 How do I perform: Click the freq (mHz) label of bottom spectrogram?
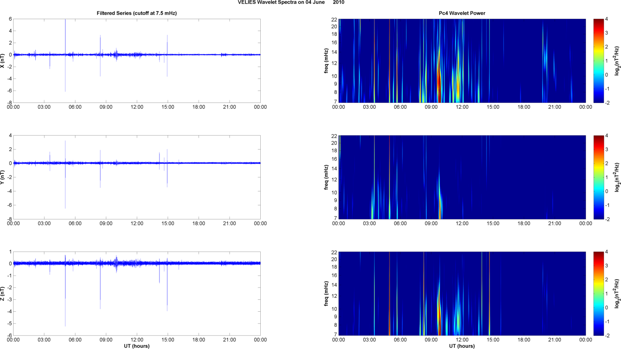coord(326,294)
